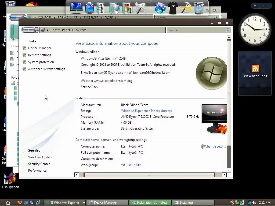Click the network connection tray icon
Viewport: 275px width, 206px height.
(249, 203)
